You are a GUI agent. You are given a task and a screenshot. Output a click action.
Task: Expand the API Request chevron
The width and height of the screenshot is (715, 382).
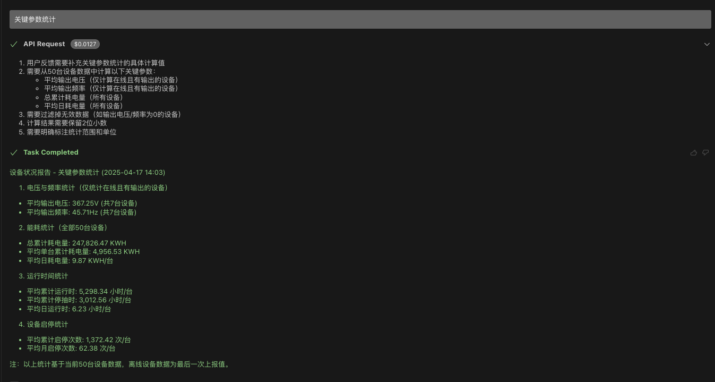click(707, 44)
